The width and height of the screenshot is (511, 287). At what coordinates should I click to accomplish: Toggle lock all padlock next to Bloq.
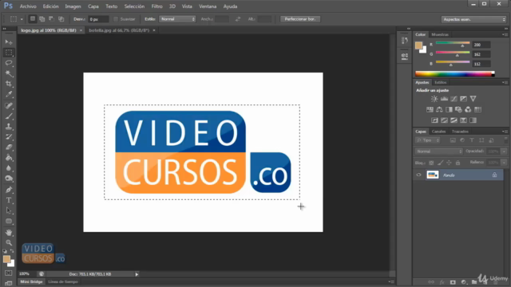[458, 163]
